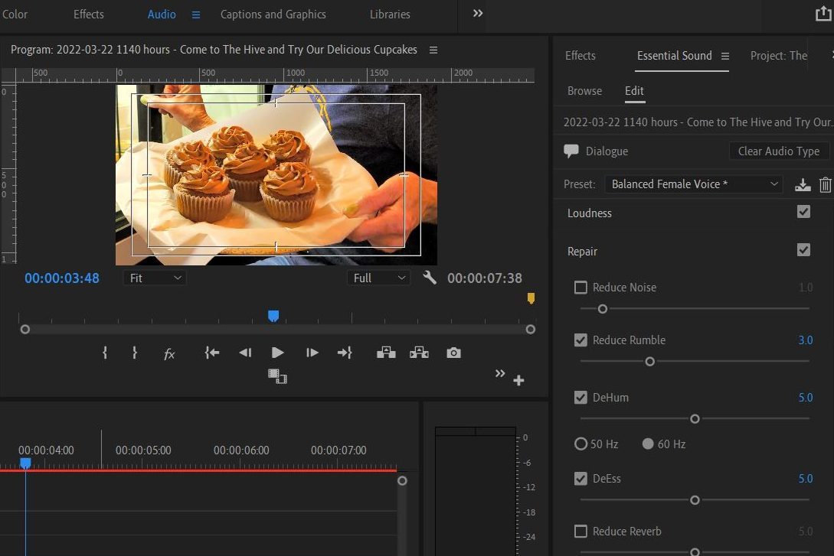
Task: Show overflow workspaces double chevron
Action: tap(478, 13)
